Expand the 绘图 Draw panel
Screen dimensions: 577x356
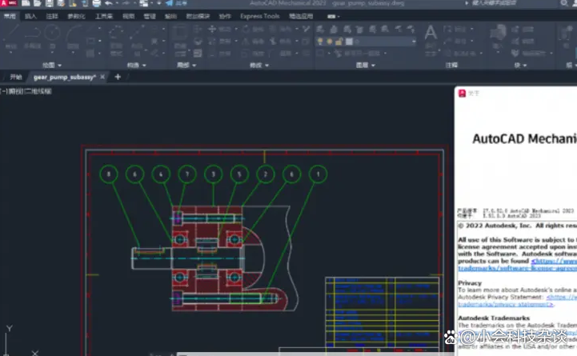point(52,65)
